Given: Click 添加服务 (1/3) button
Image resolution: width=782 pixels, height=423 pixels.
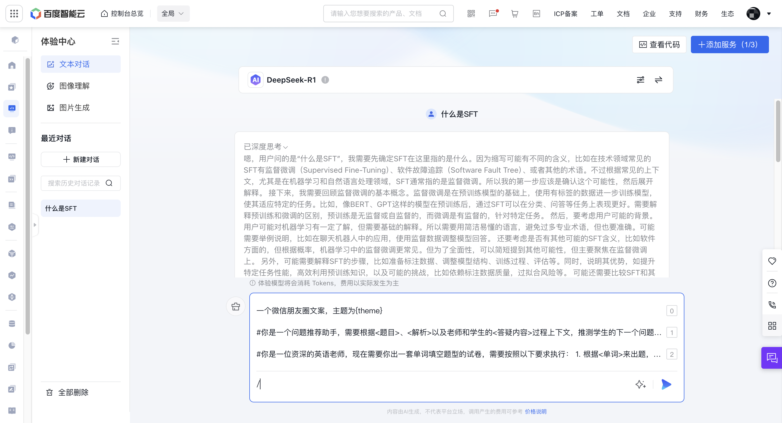Looking at the screenshot, I should tap(730, 45).
